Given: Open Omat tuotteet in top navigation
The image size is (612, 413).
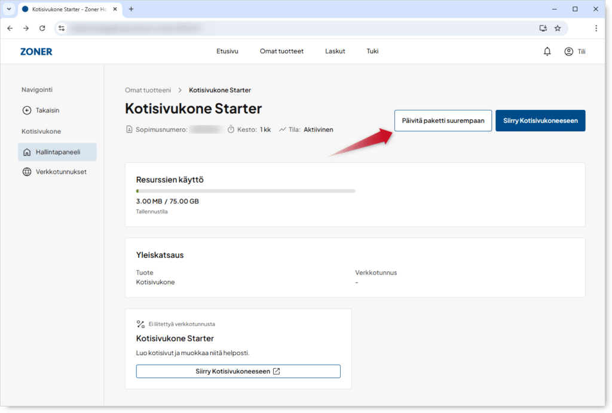Looking at the screenshot, I should point(281,51).
